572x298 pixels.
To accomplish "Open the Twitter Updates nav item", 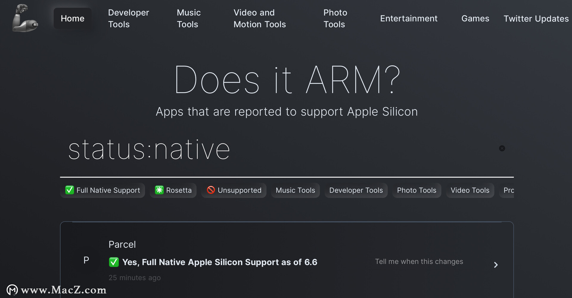I will click(x=536, y=18).
